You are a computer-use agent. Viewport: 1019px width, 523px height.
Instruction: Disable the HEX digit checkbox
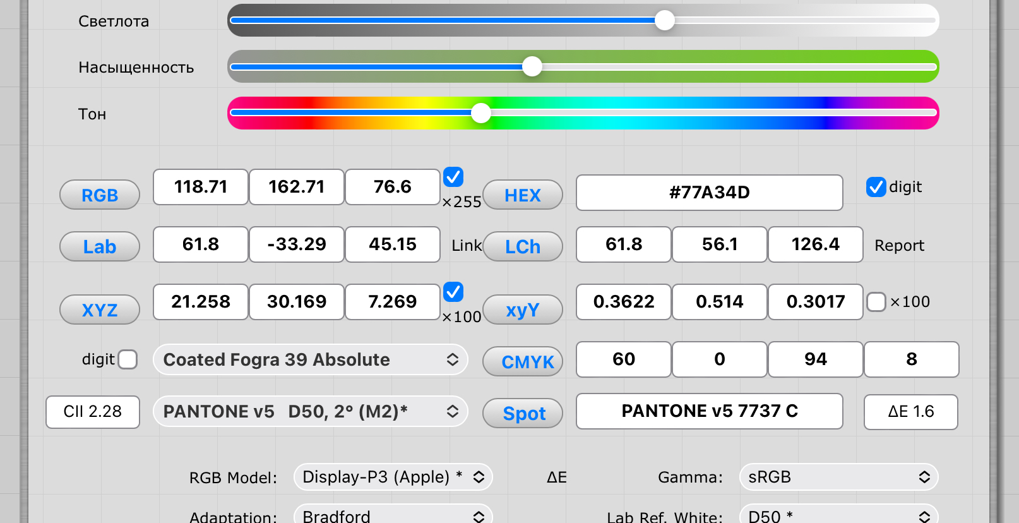pos(876,187)
